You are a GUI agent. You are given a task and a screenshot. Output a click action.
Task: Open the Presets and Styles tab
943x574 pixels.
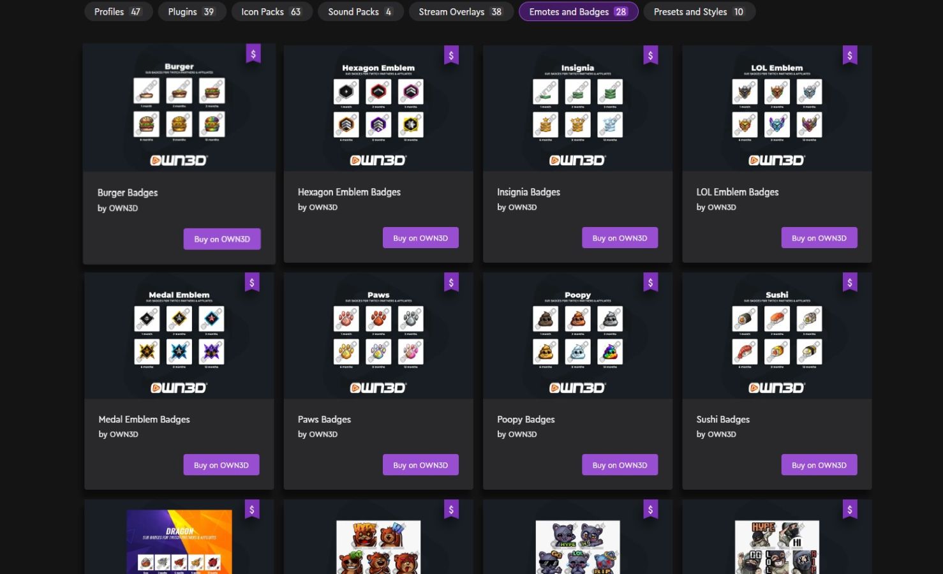699,11
